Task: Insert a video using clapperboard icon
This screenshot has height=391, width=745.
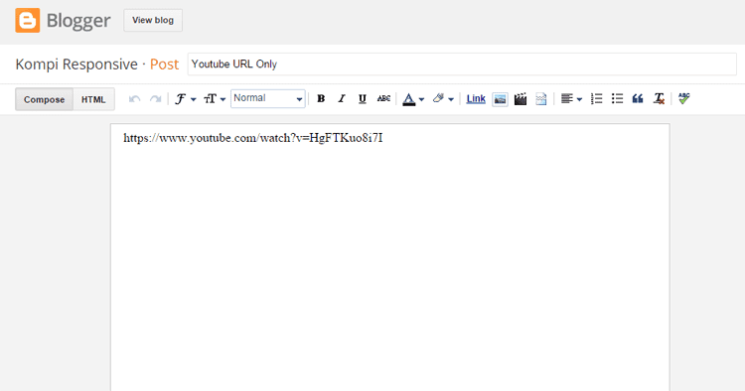Action: point(521,98)
